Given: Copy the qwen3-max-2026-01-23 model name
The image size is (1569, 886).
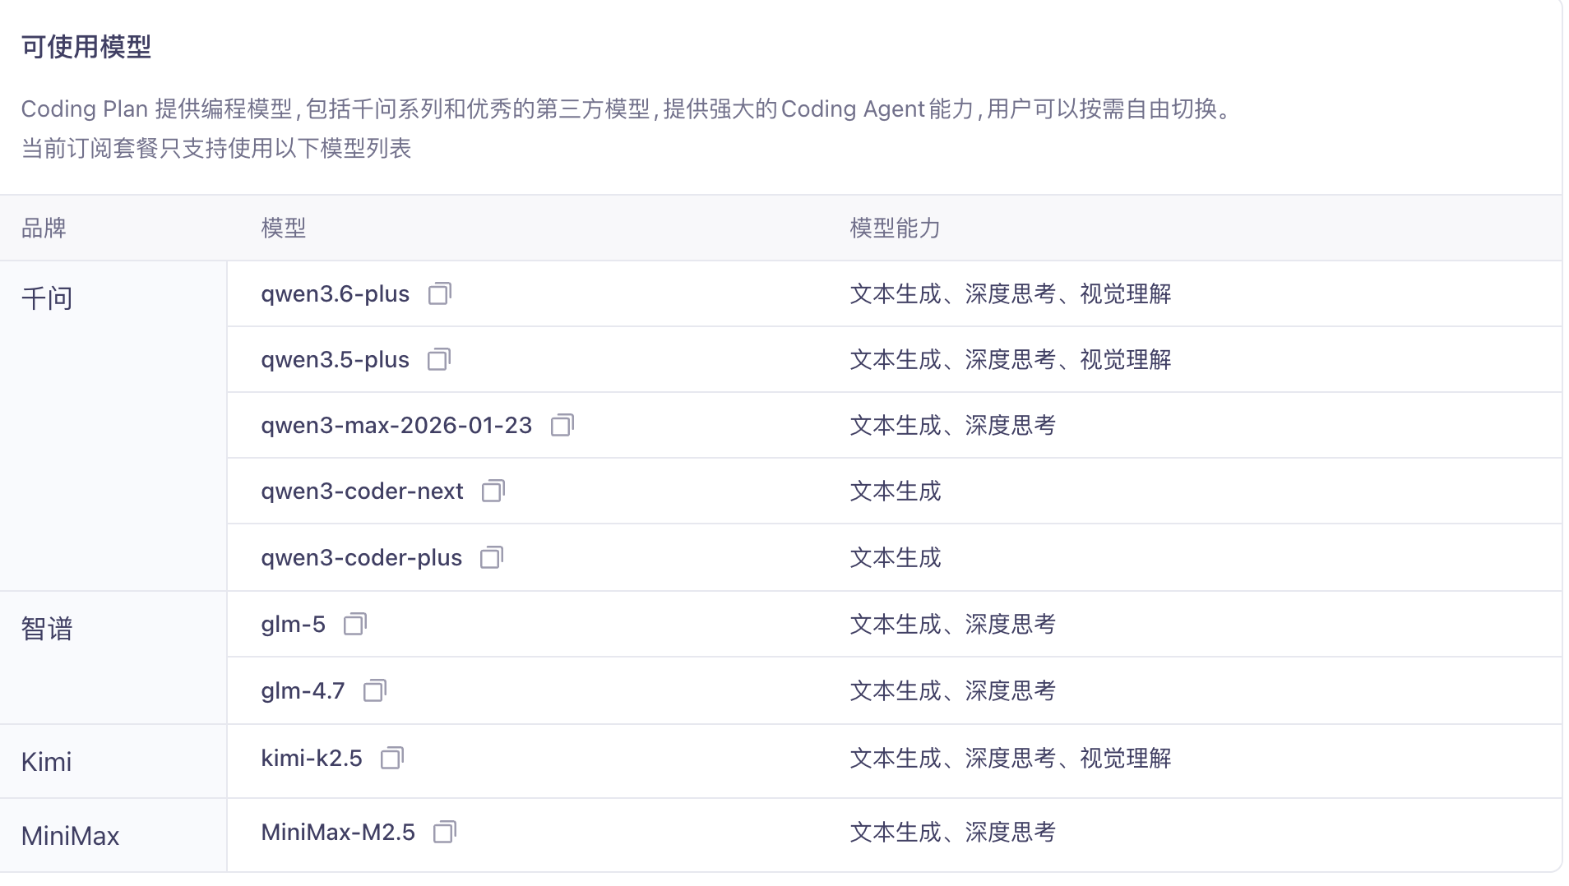Looking at the screenshot, I should (x=562, y=425).
